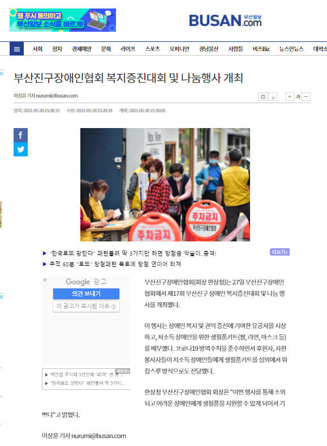Open the hamburger menu icon
327x446 pixels.
17,49
